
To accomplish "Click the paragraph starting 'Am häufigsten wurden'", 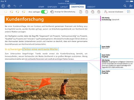I will (x=46, y=40).
